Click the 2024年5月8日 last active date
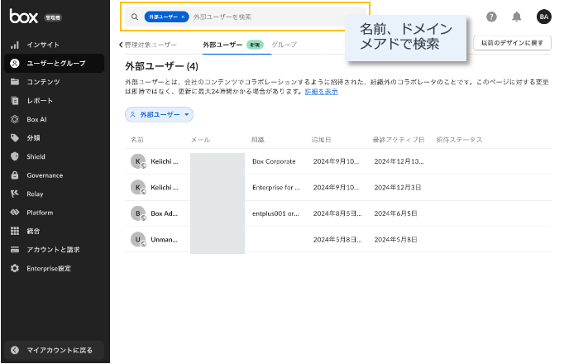 tap(395, 240)
